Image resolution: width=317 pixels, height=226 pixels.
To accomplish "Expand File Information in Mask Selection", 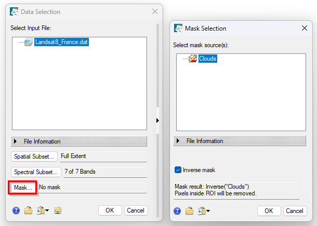I will tap(178, 141).
